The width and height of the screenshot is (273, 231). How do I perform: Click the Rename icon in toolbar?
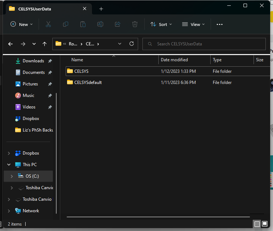tap(100, 24)
